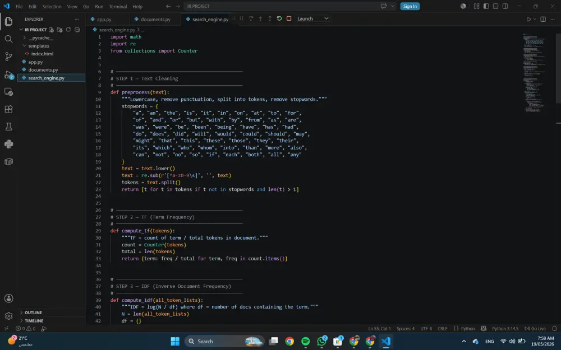
Task: Show hidden system tray icons chevron
Action: tap(464, 342)
